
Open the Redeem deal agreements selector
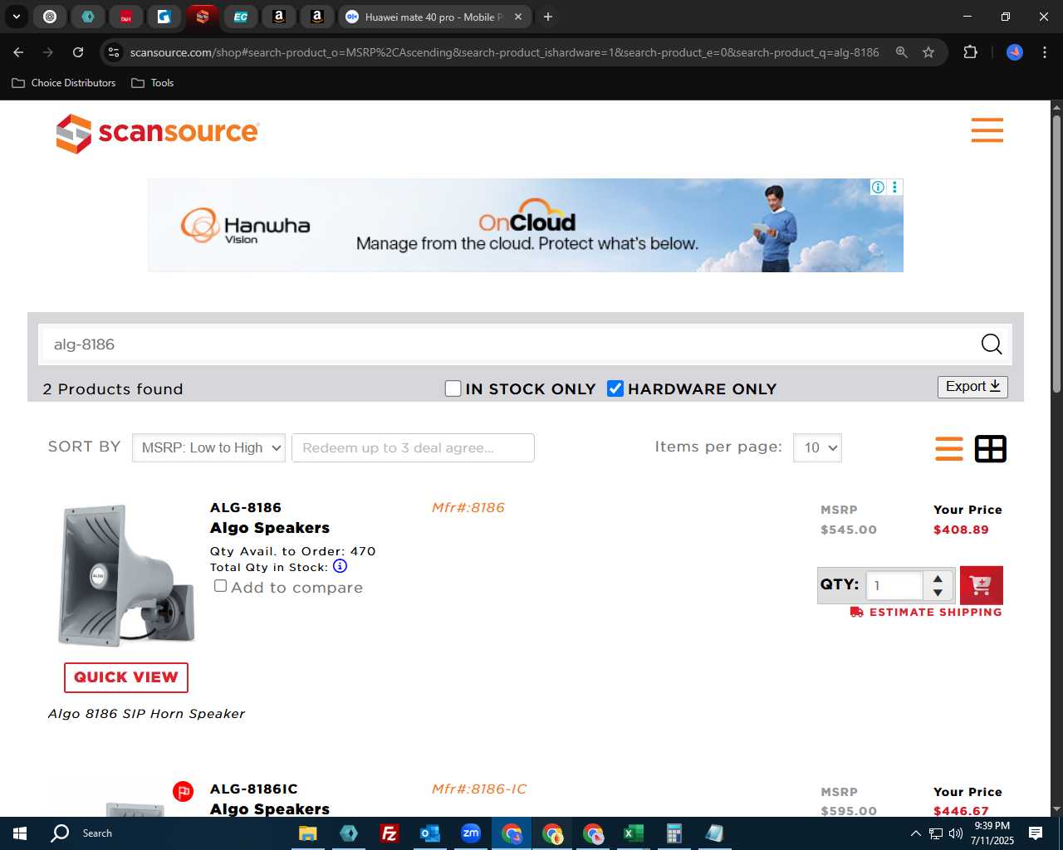click(413, 447)
